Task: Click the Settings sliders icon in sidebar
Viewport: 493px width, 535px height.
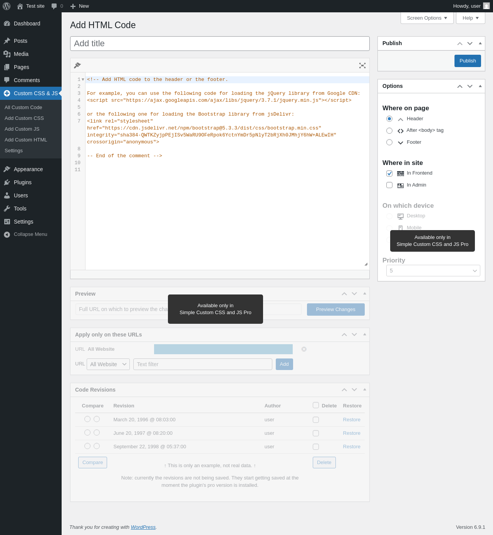Action: click(7, 222)
